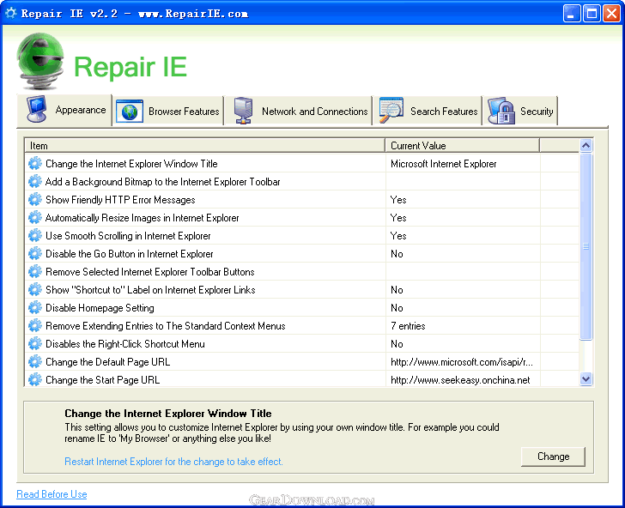Click the Security padlock icon
The height and width of the screenshot is (508, 625).
click(x=501, y=111)
